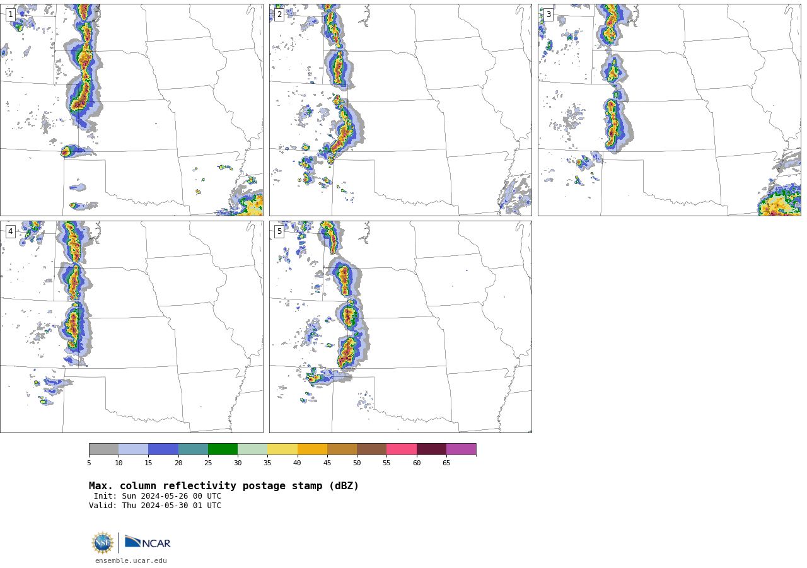Click the NSF logo icon
Viewport: 807px width, 568px height.
click(x=103, y=543)
